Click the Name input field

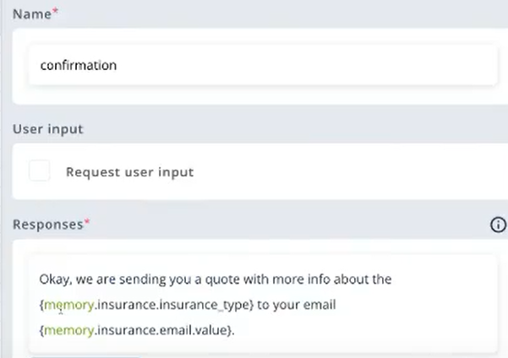pyautogui.click(x=262, y=65)
